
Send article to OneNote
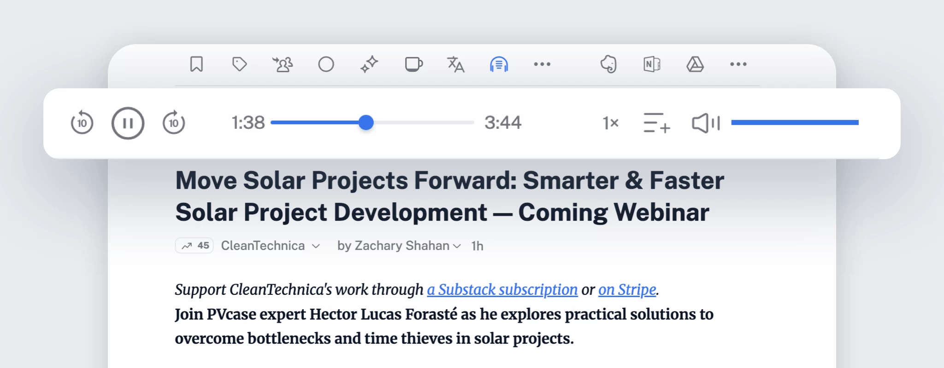pyautogui.click(x=652, y=64)
